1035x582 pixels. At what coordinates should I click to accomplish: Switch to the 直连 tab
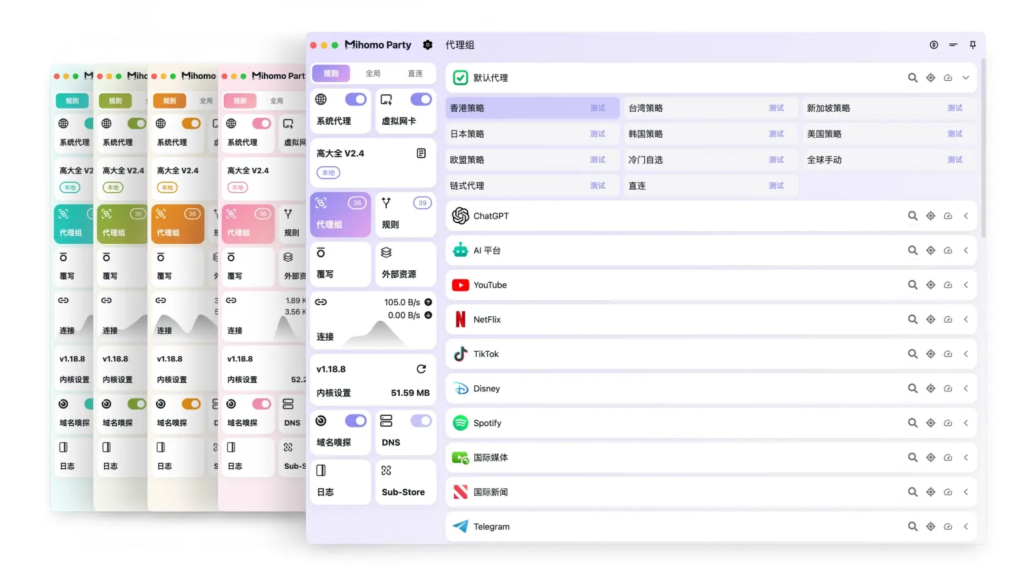[415, 73]
